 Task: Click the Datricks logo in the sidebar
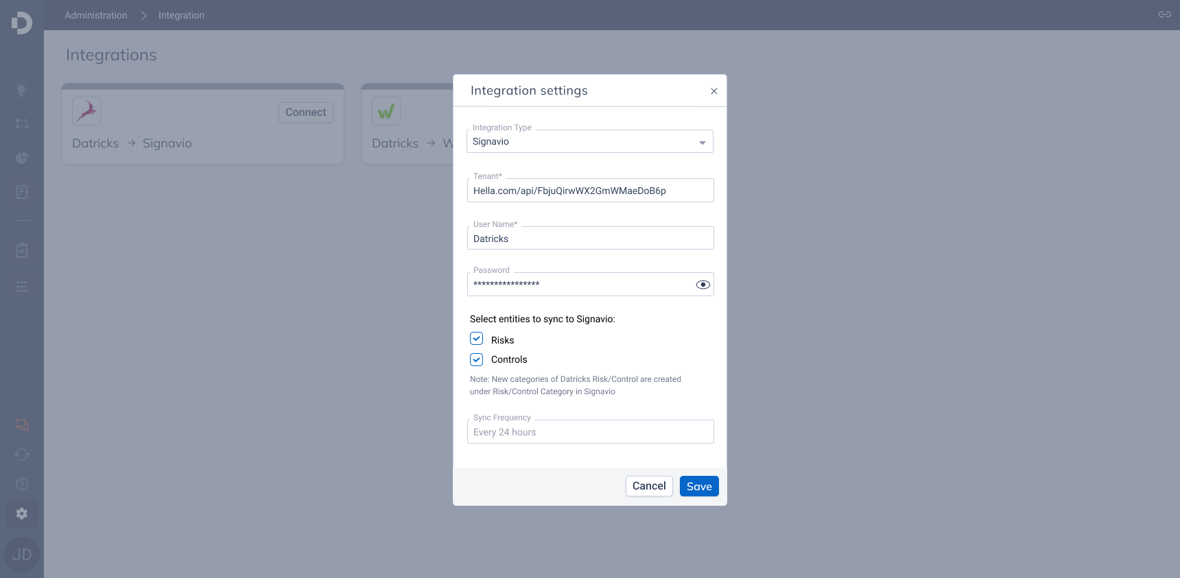click(x=22, y=23)
